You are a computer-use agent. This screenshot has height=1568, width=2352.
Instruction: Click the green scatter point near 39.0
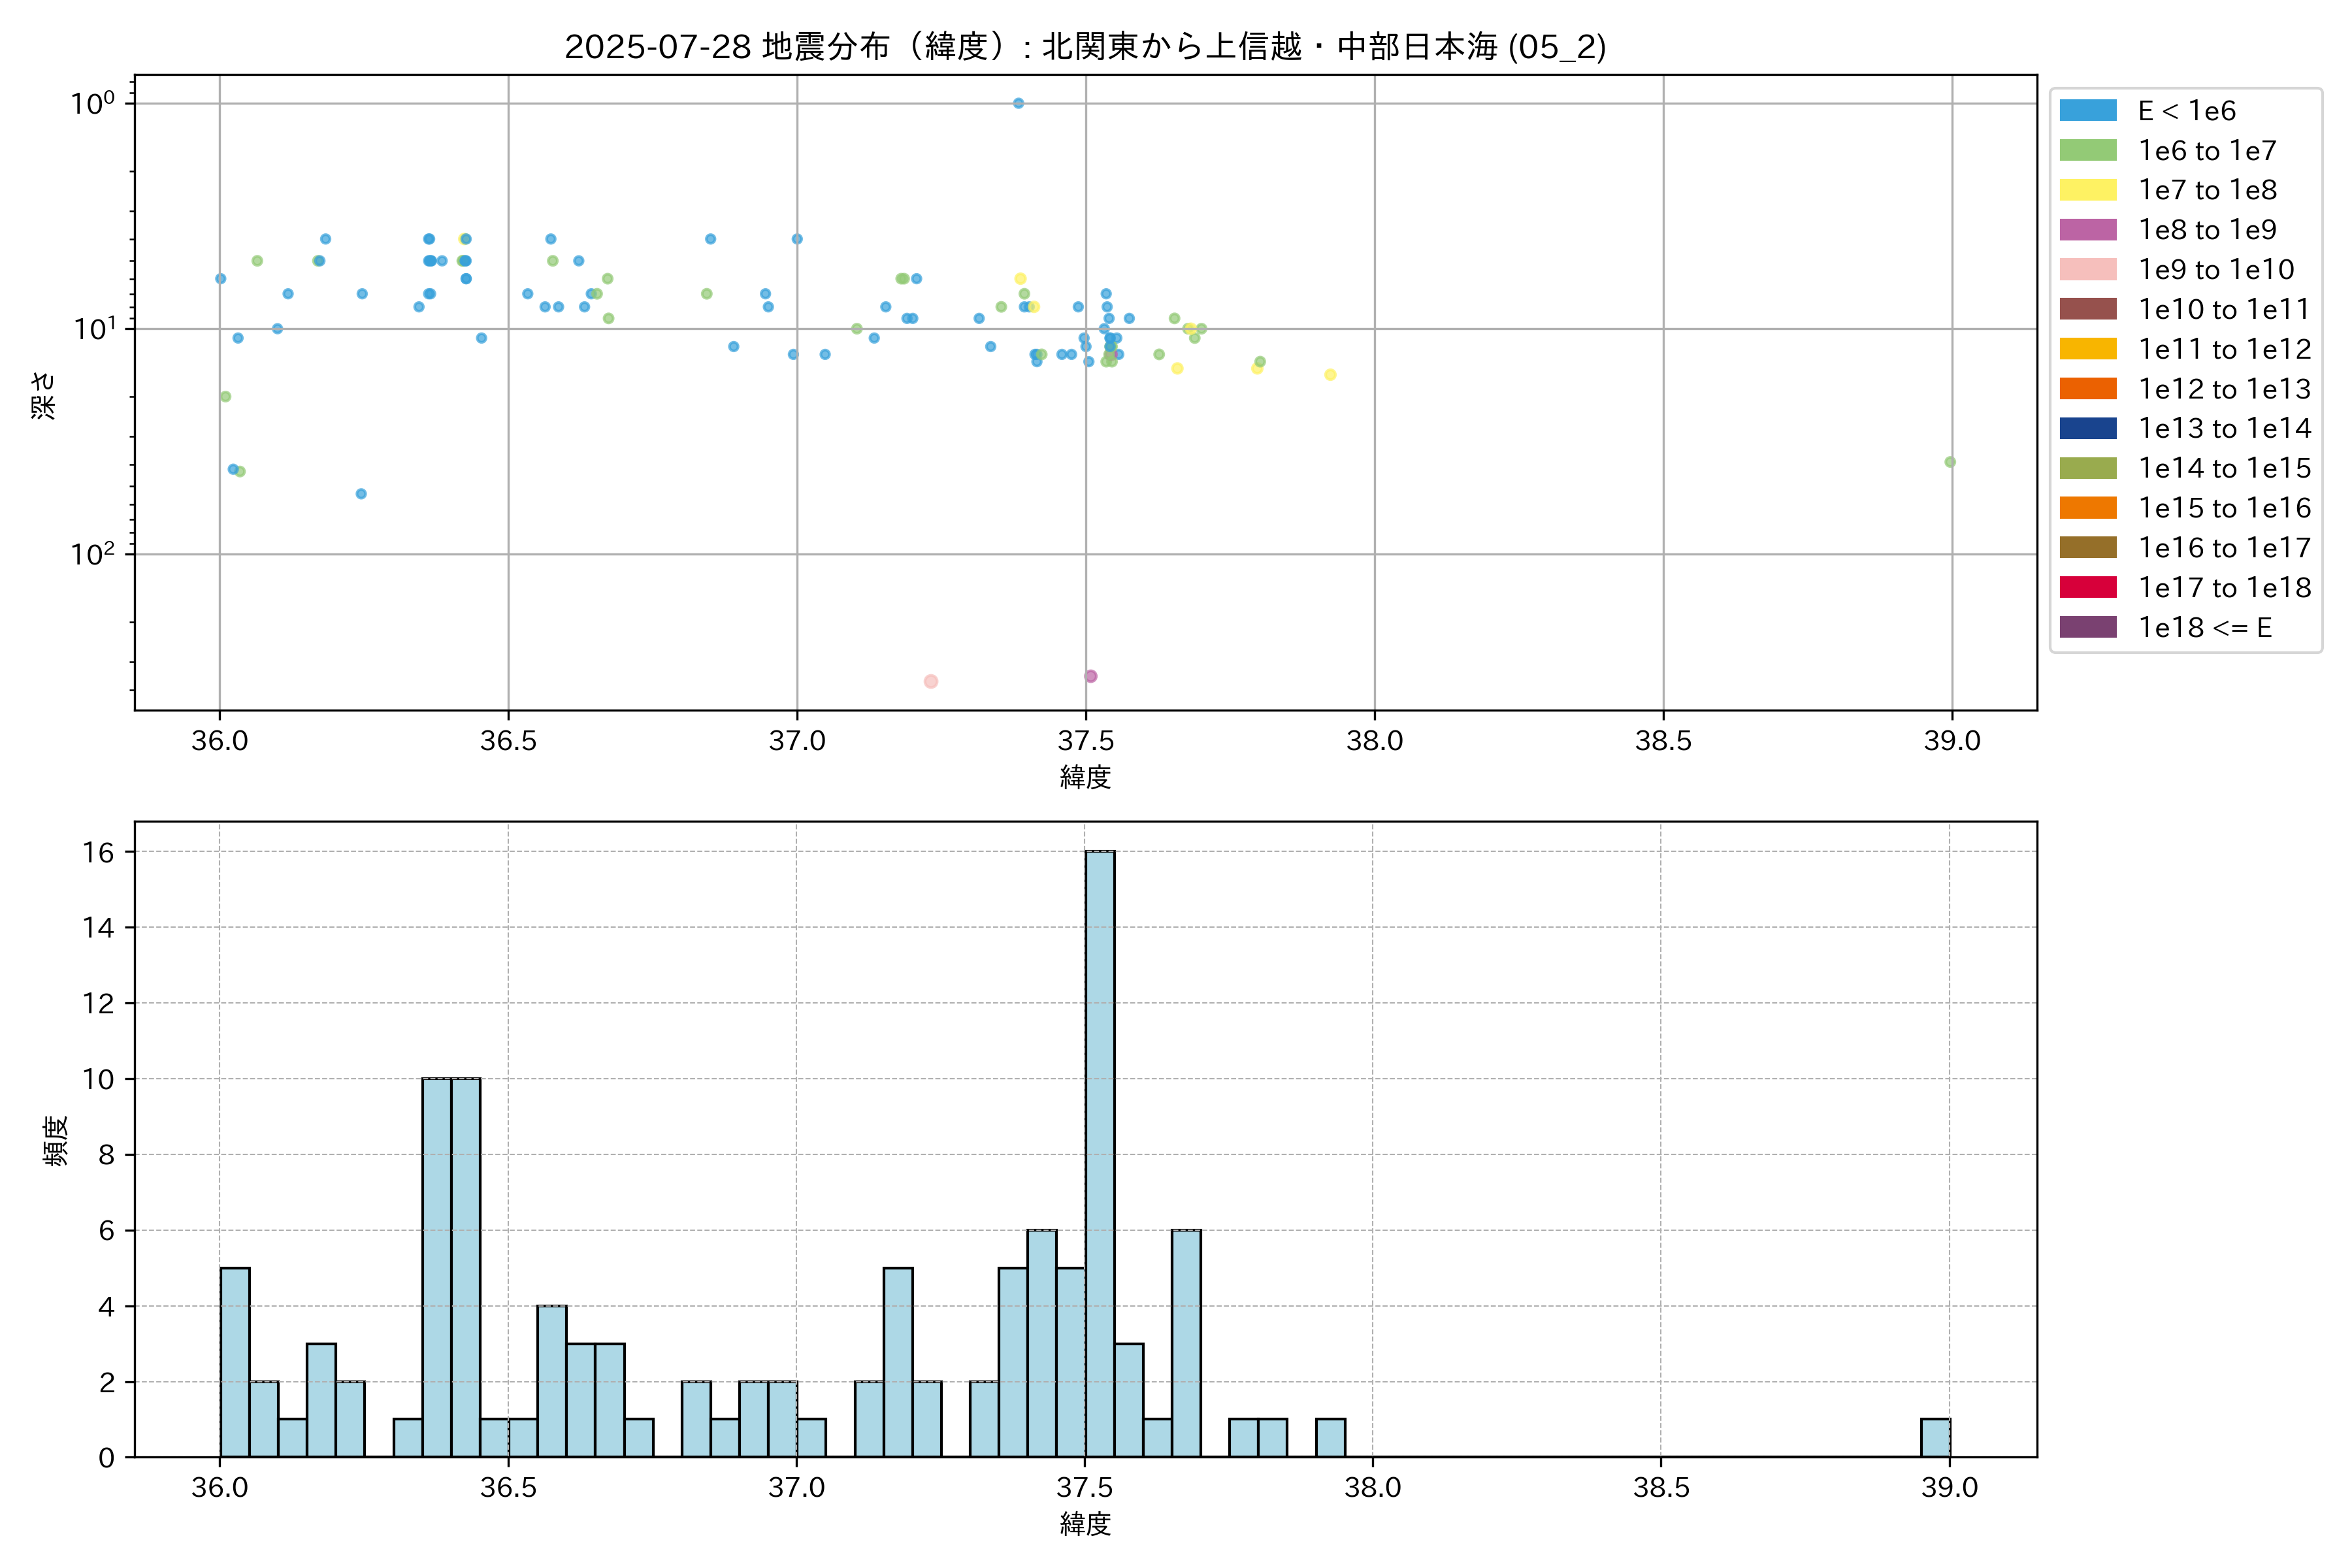1949,462
